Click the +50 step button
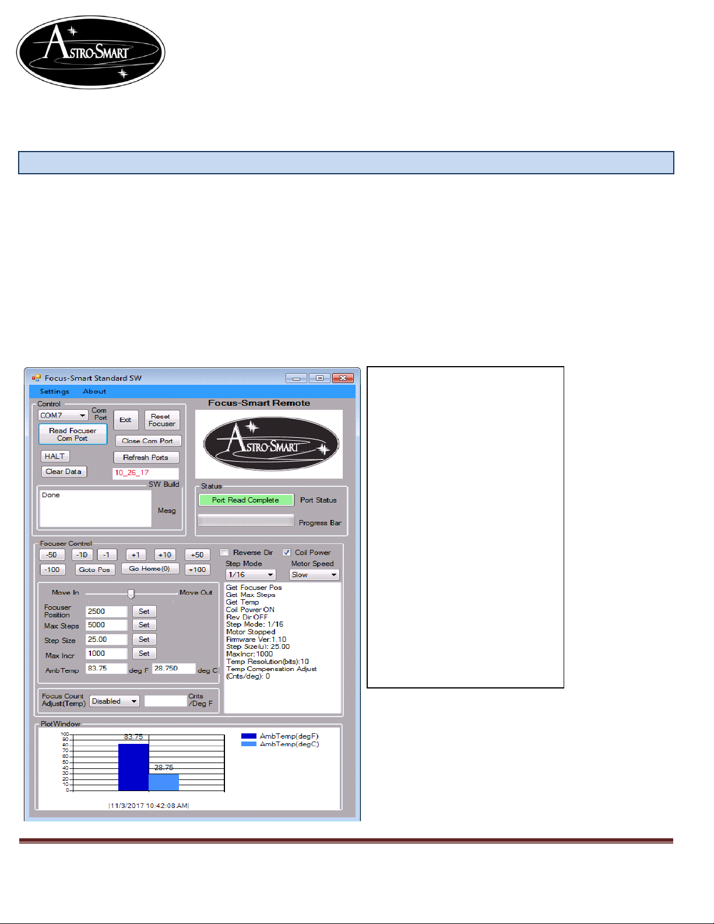Image resolution: width=714 pixels, height=924 pixels. point(197,555)
